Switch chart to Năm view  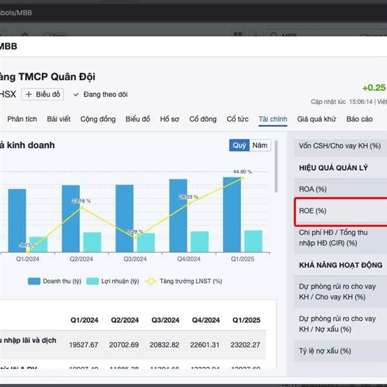pos(260,145)
